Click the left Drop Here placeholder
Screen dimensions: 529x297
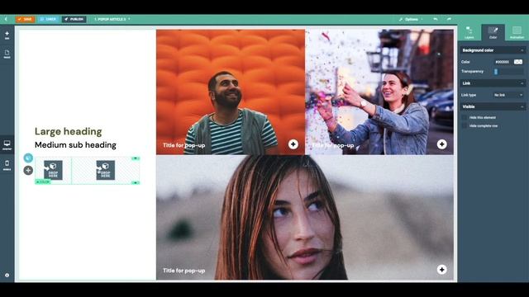click(x=53, y=170)
